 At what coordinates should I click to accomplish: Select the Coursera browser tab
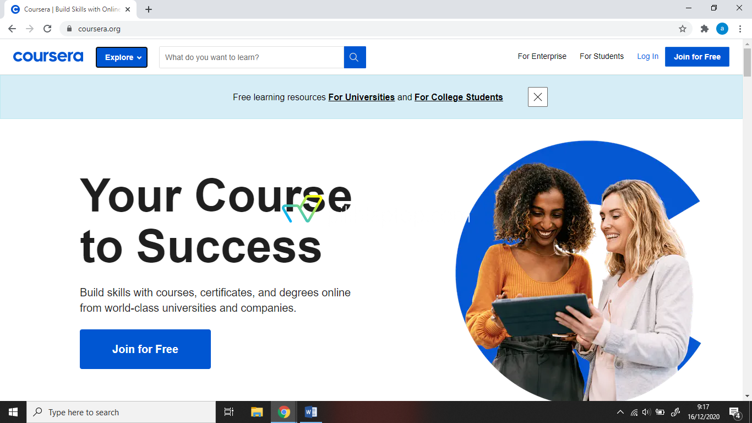[72, 9]
